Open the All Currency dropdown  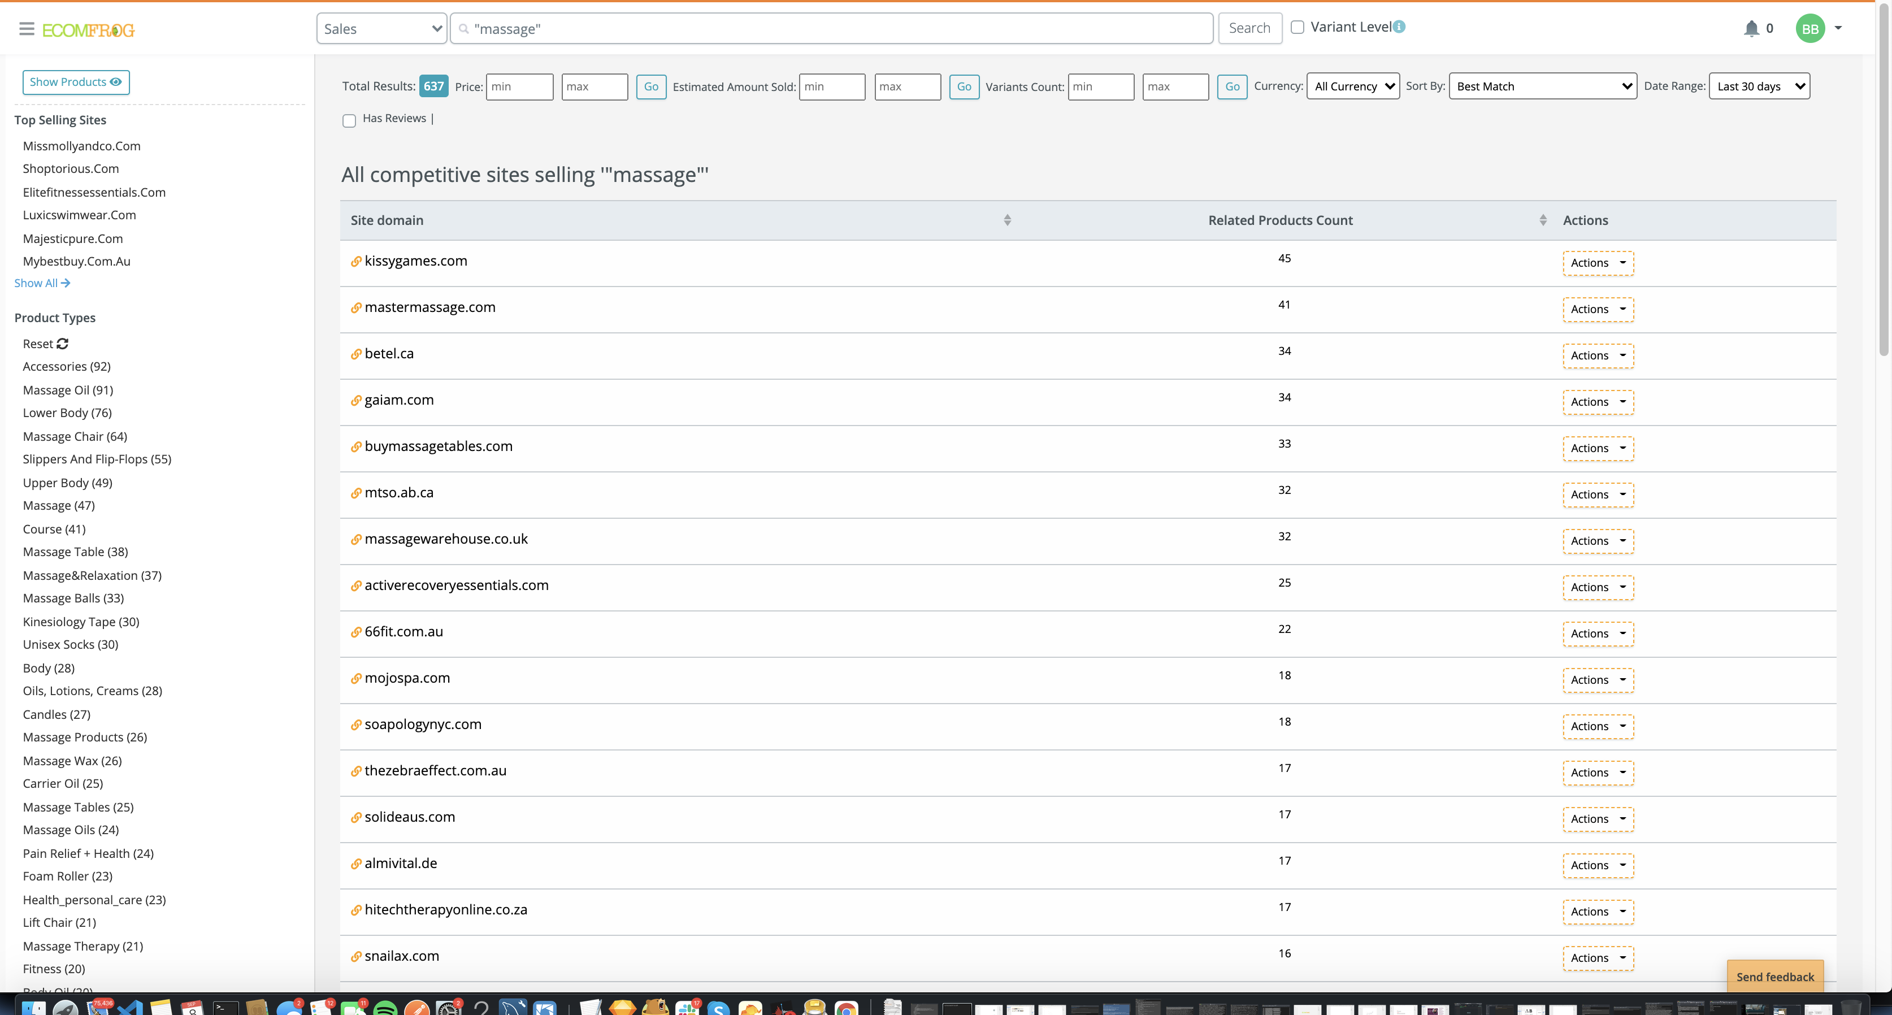[1353, 86]
